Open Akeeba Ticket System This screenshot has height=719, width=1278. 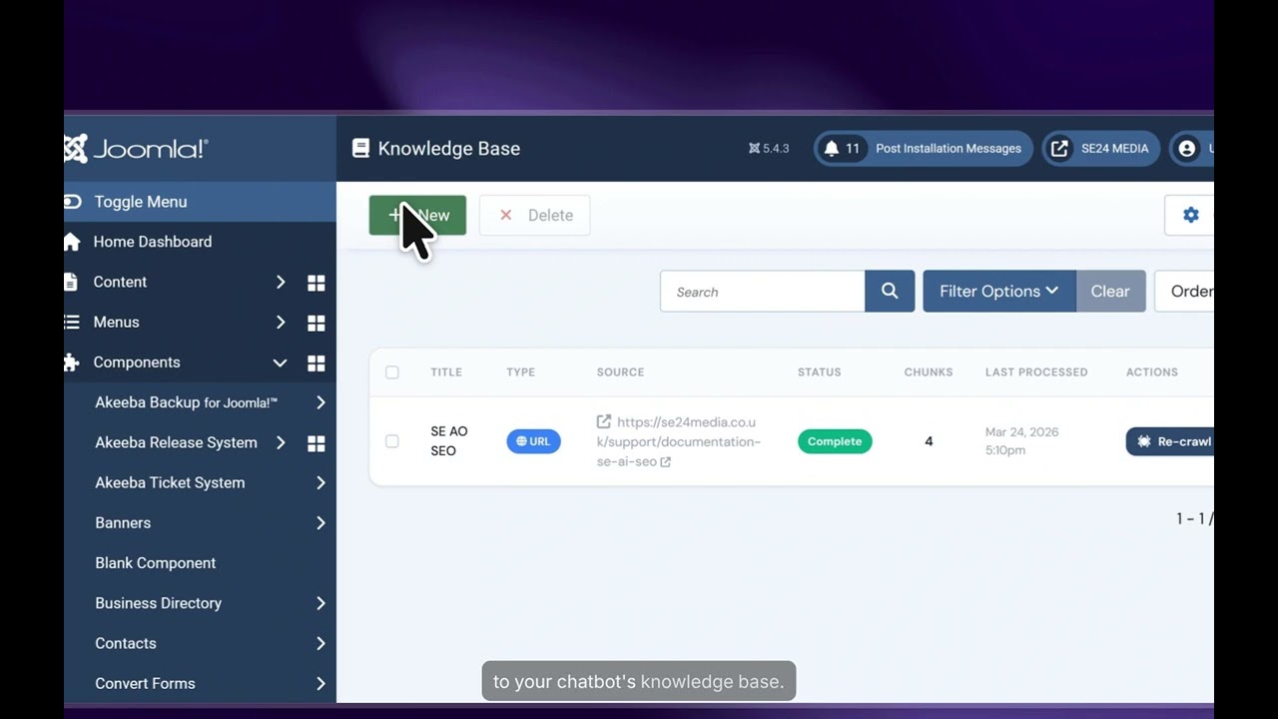tap(170, 482)
